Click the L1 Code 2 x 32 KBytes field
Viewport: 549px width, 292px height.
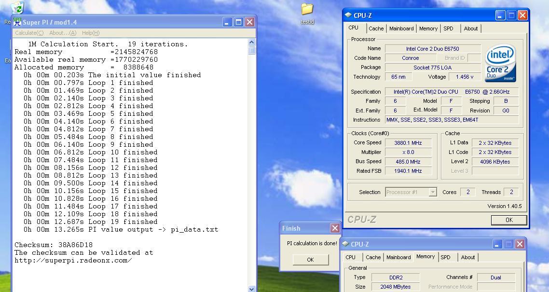click(495, 152)
